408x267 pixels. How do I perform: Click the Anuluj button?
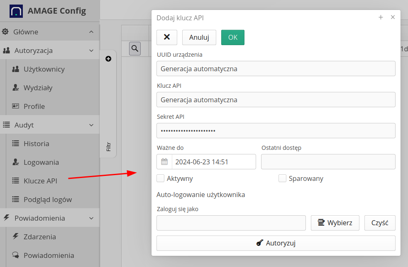[x=199, y=37]
